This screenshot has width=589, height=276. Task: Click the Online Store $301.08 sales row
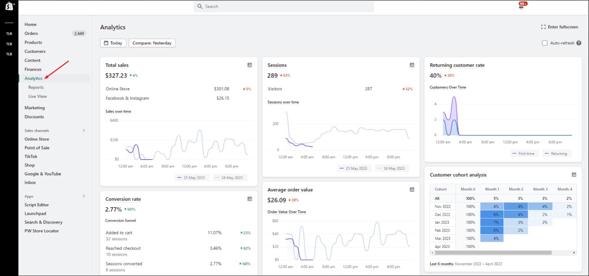(179, 89)
